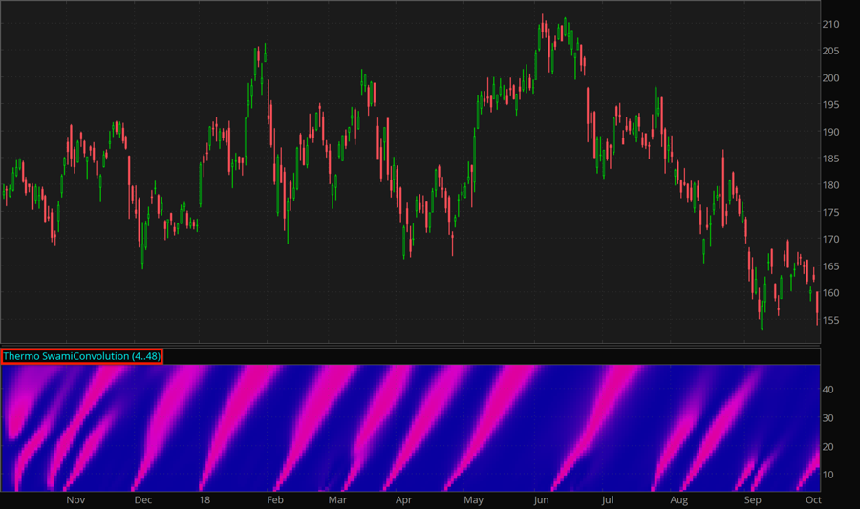Select the Aug date label
The height and width of the screenshot is (509, 860).
tap(678, 499)
